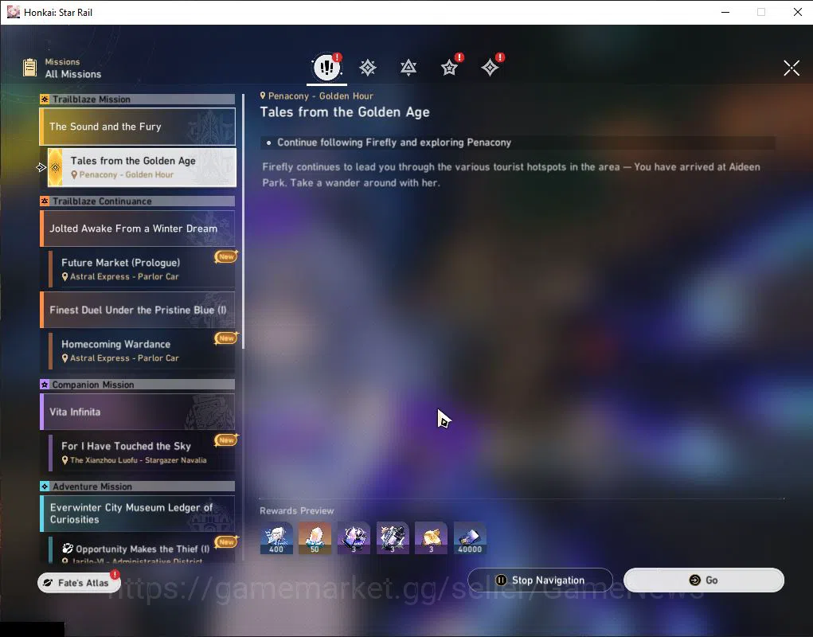The image size is (813, 637).
Task: Open The Sound and the Fury mission
Action: (138, 127)
